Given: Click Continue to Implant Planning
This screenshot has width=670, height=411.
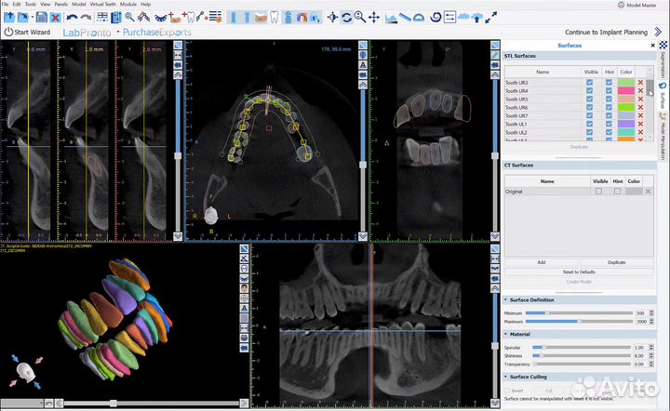Looking at the screenshot, I should pos(606,32).
